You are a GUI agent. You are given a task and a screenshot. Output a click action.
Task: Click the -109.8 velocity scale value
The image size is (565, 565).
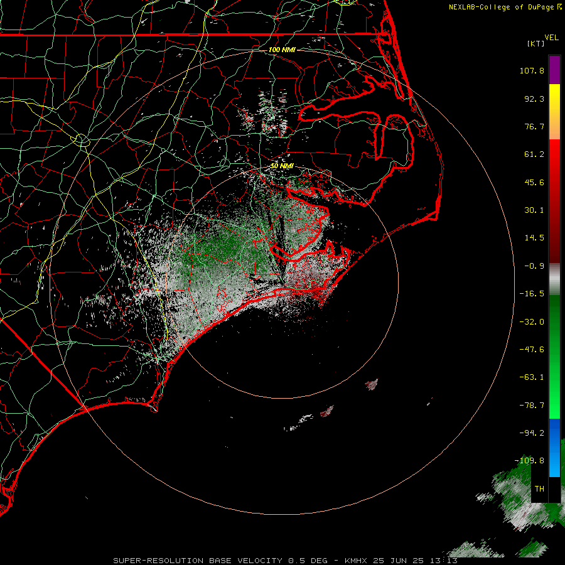point(530,461)
